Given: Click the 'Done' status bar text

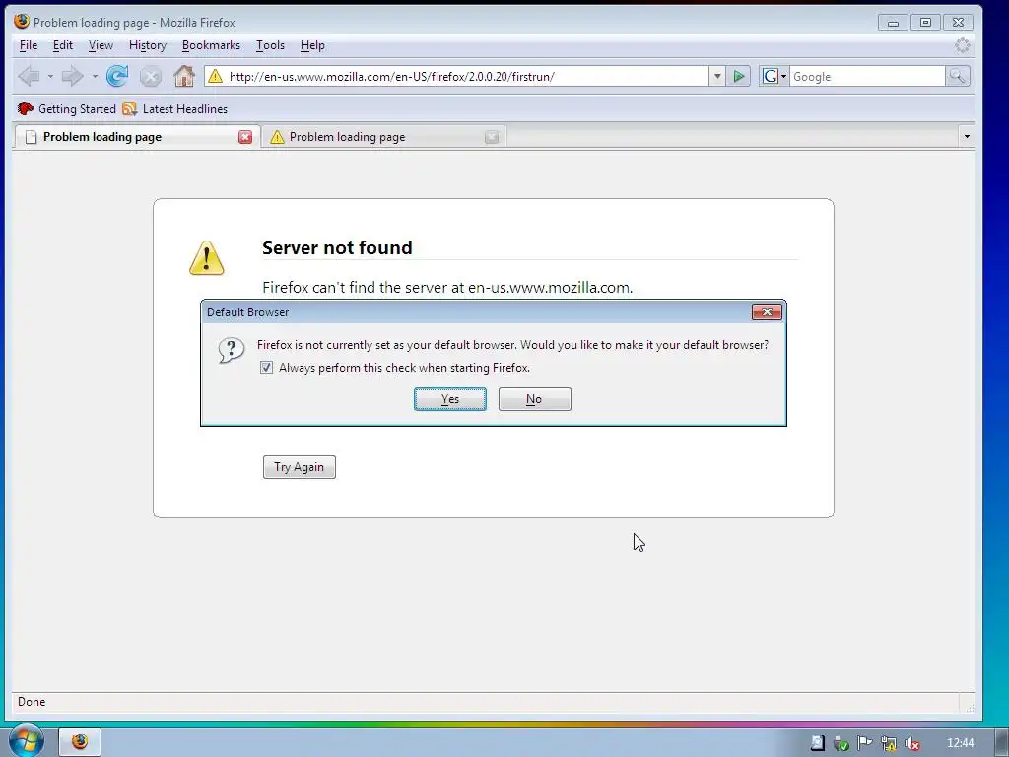Looking at the screenshot, I should 32,702.
